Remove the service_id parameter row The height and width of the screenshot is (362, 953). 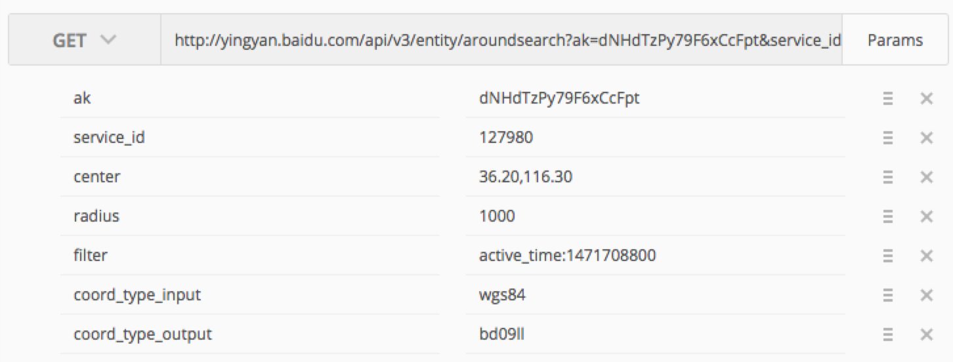[926, 138]
